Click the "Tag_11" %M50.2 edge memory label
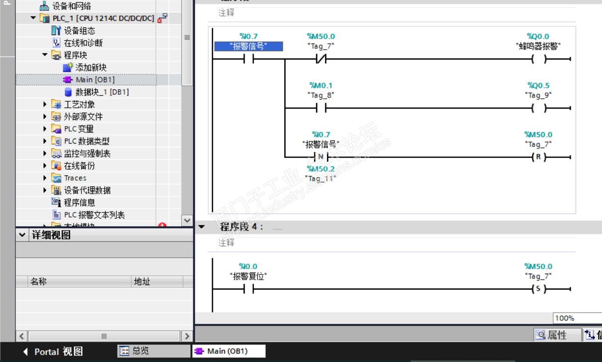Viewport: 602px width, 362px height. click(321, 178)
